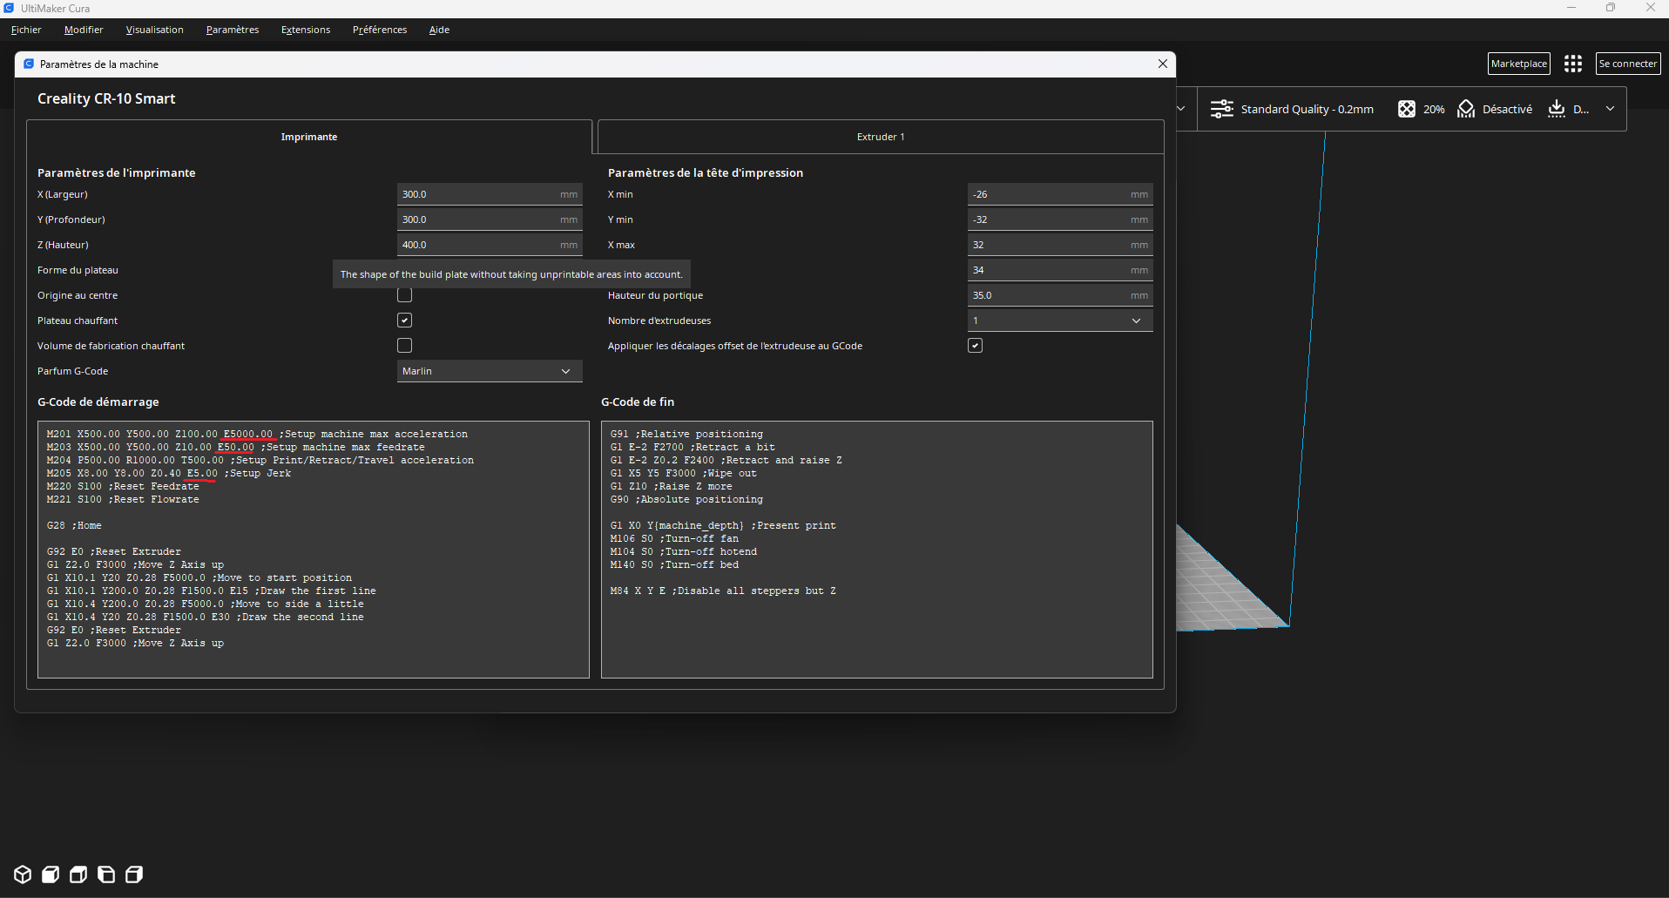Viewport: 1669px width, 898px height.
Task: Enable the Origine au centre checkbox
Action: [x=404, y=295]
